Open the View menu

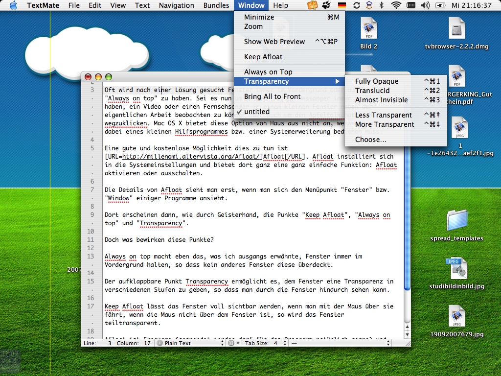point(118,5)
